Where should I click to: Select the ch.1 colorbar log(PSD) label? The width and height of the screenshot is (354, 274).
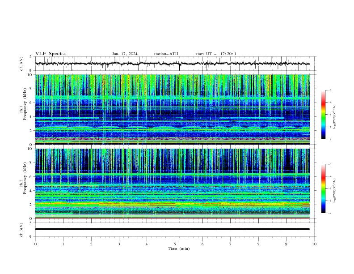[x=335, y=117]
